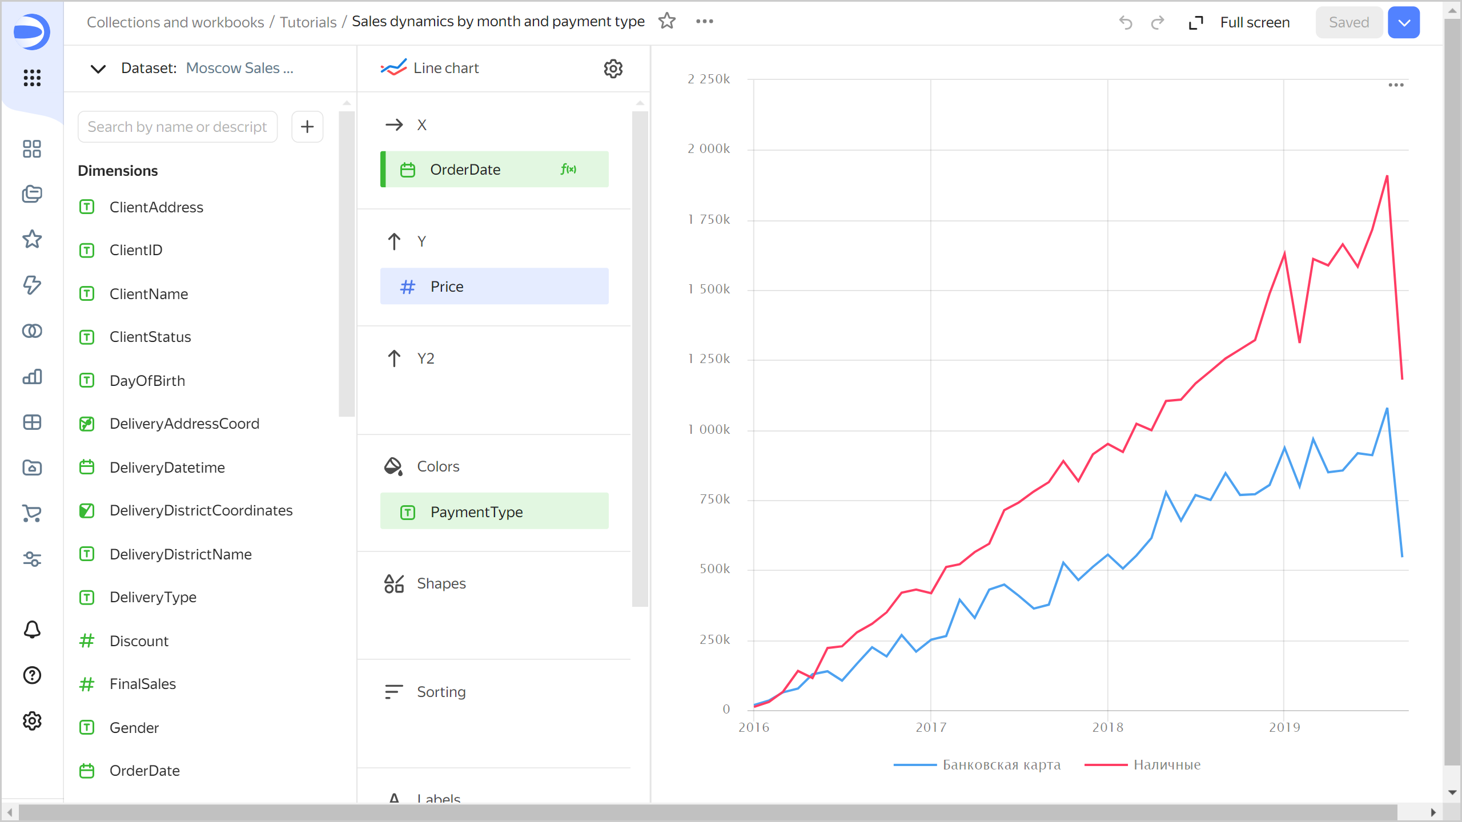Open the Save options dropdown arrow
Screen dimensions: 1462x822
(x=1404, y=22)
